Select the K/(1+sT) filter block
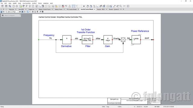 [x=87, y=40]
